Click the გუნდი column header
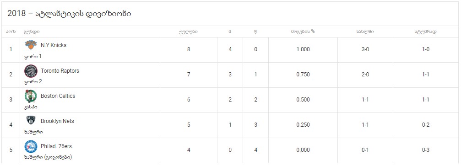This screenshot has height=166, width=461. click(32, 32)
